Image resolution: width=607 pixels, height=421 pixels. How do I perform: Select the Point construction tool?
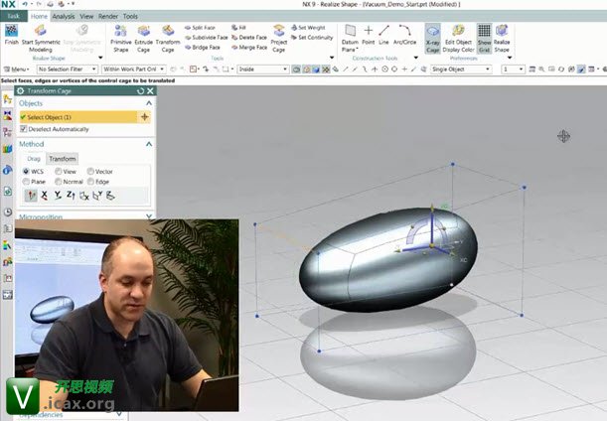(369, 35)
